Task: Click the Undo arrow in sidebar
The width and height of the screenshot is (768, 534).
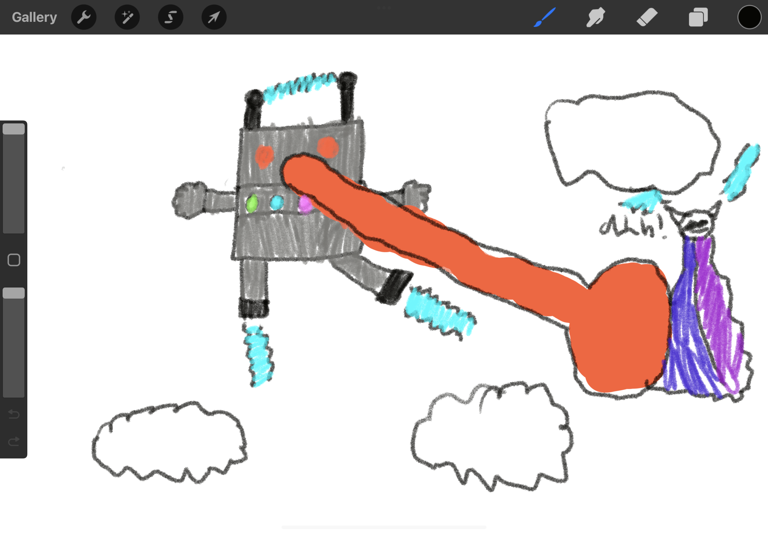Action: coord(14,414)
